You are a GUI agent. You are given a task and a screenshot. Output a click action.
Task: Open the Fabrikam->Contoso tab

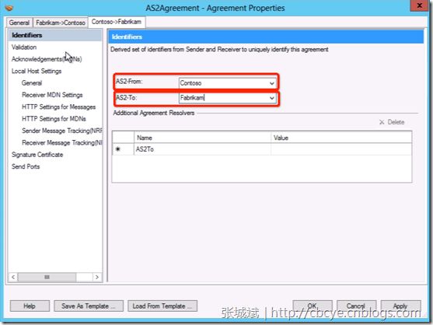[x=61, y=23]
